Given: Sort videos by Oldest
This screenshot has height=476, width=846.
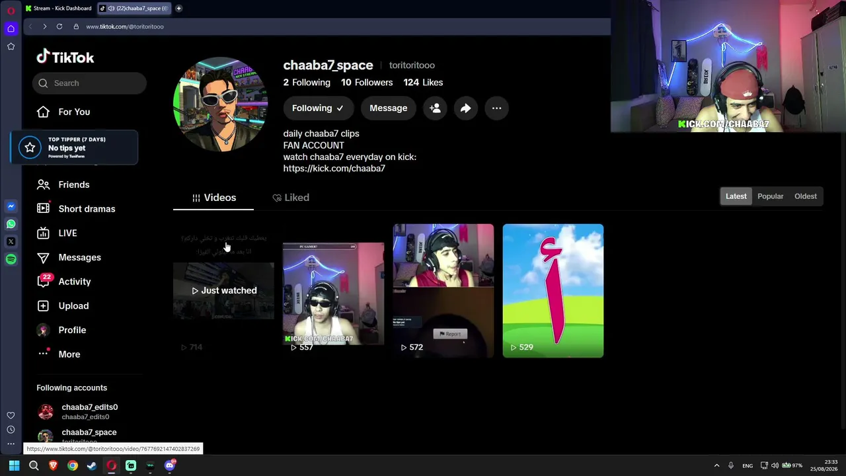Looking at the screenshot, I should click(x=806, y=196).
